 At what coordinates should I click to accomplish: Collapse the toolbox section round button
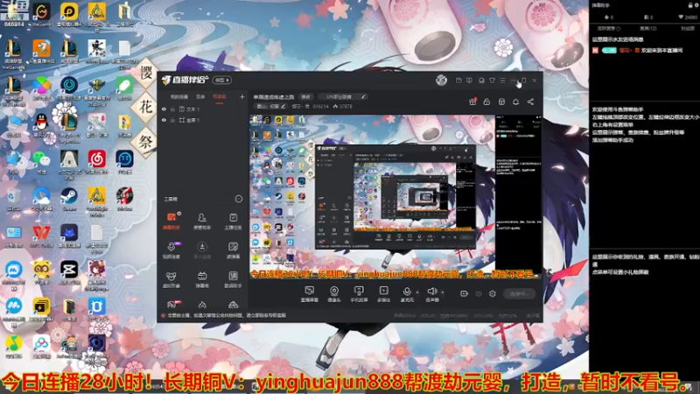[x=239, y=199]
